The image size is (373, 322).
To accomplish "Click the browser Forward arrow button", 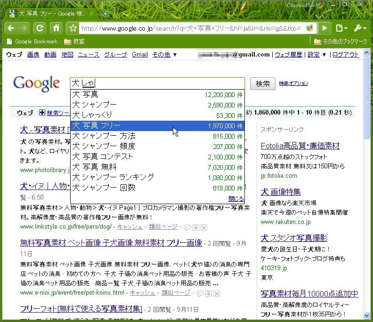I will tap(24, 28).
